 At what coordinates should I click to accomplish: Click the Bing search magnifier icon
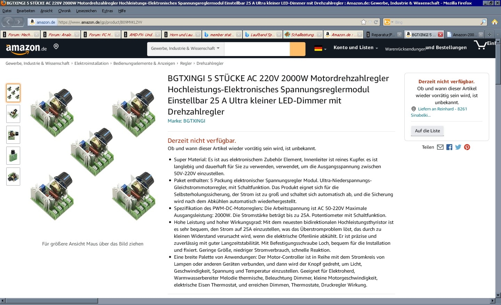[483, 22]
